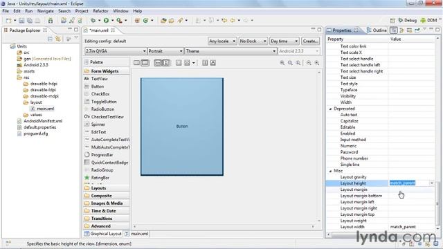Open the Day time dropdown
Image resolution: width=443 pixels, height=249 pixels.
pyautogui.click(x=284, y=41)
